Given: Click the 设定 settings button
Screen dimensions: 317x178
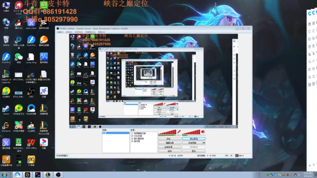Looking at the screenshot, I should pyautogui.click(x=170, y=139).
